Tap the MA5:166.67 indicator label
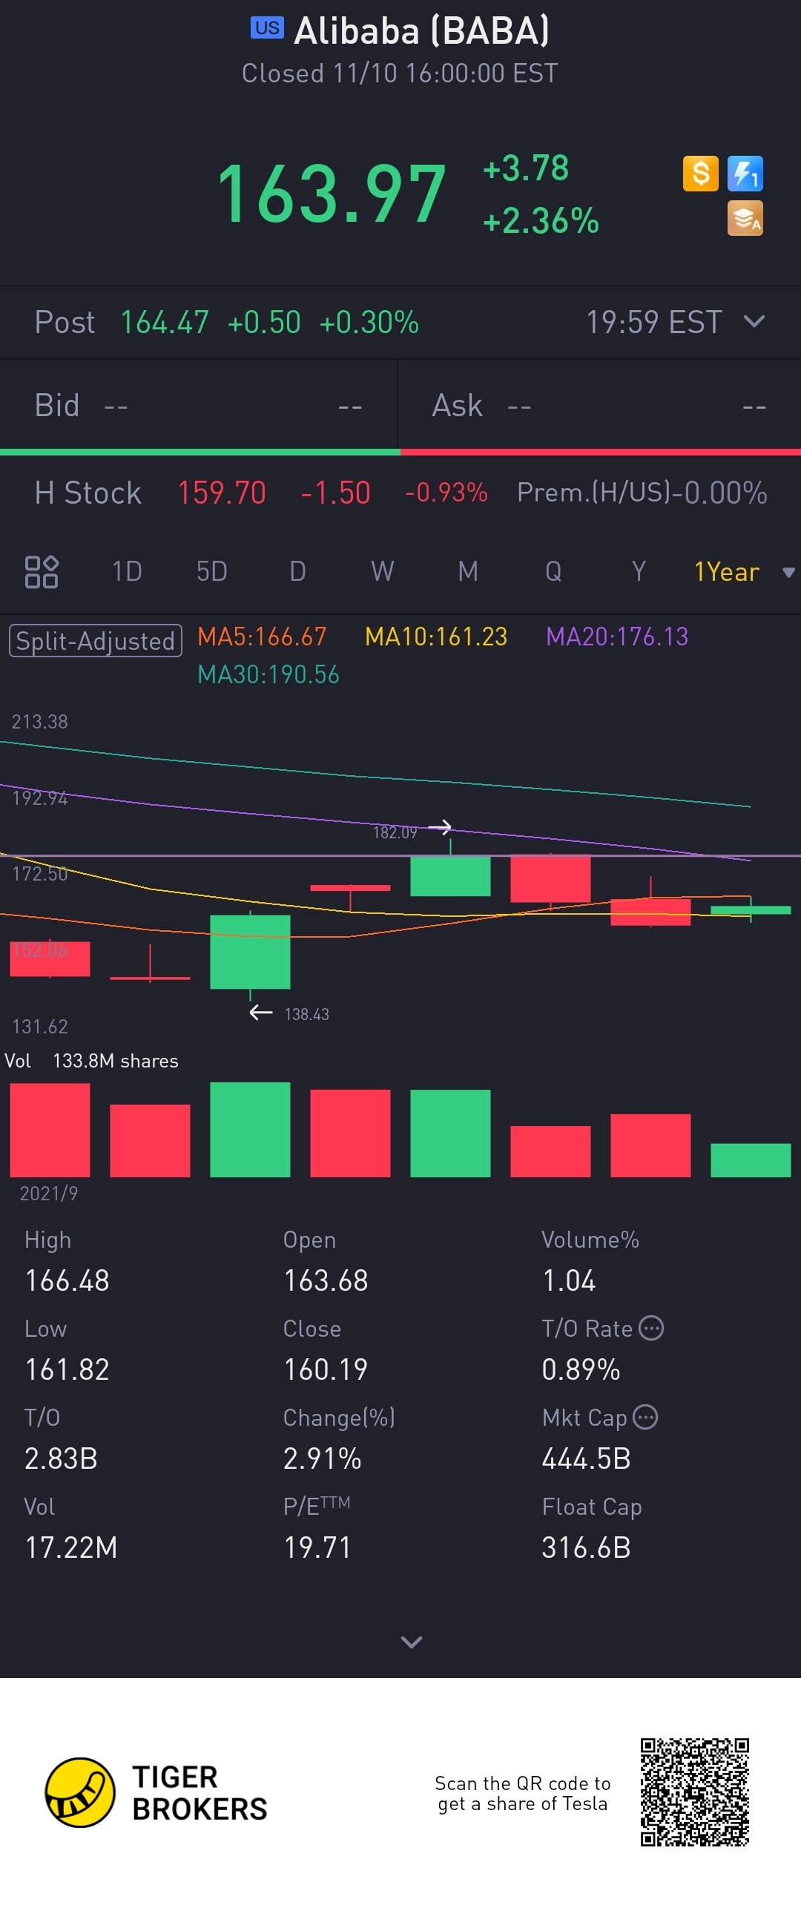This screenshot has height=1908, width=801. pos(262,636)
